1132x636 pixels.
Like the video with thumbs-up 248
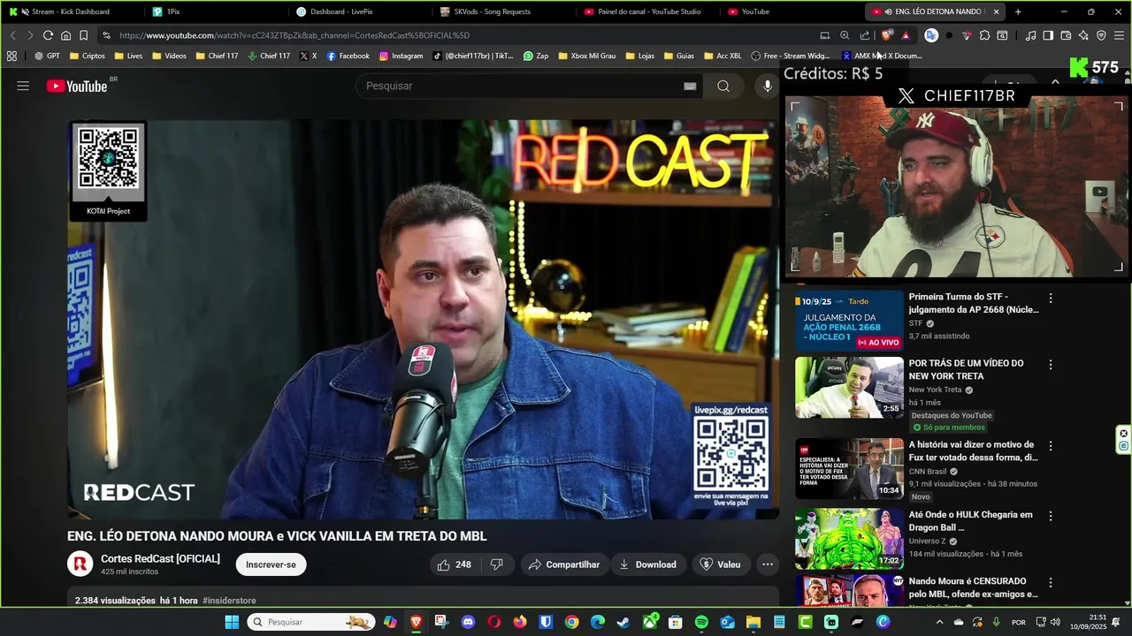pos(454,564)
